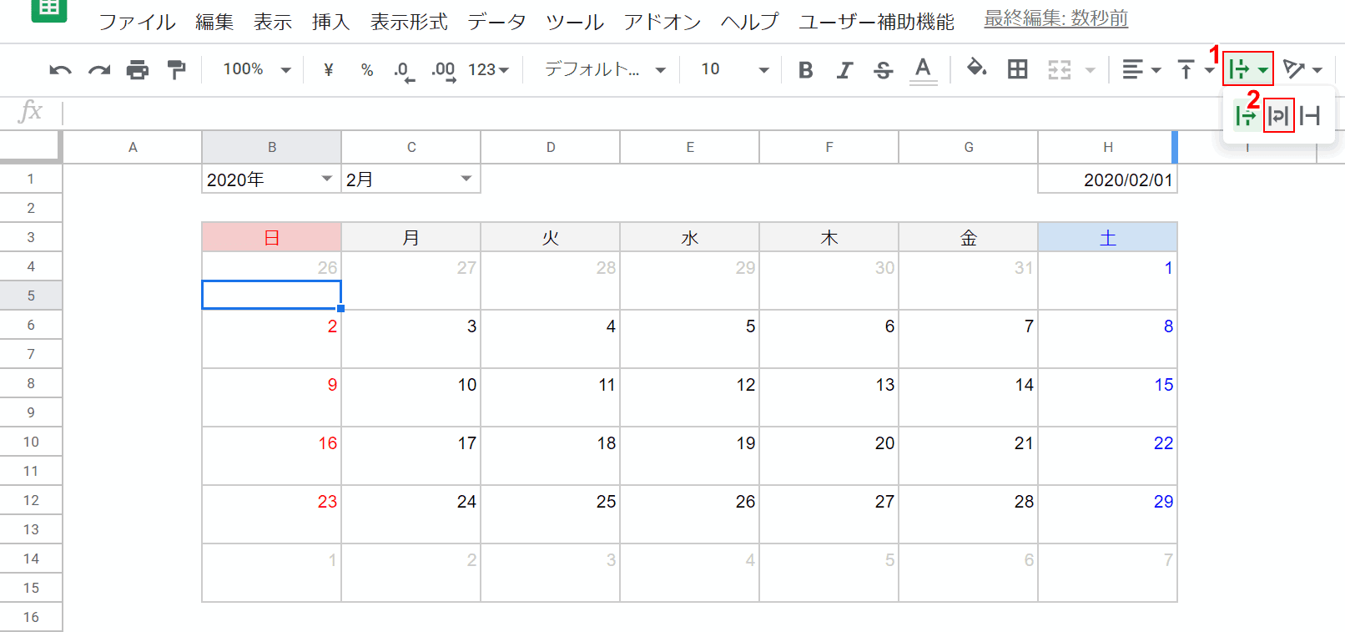Select the 月 Monday header cell
The height and width of the screenshot is (632, 1345).
tap(411, 237)
